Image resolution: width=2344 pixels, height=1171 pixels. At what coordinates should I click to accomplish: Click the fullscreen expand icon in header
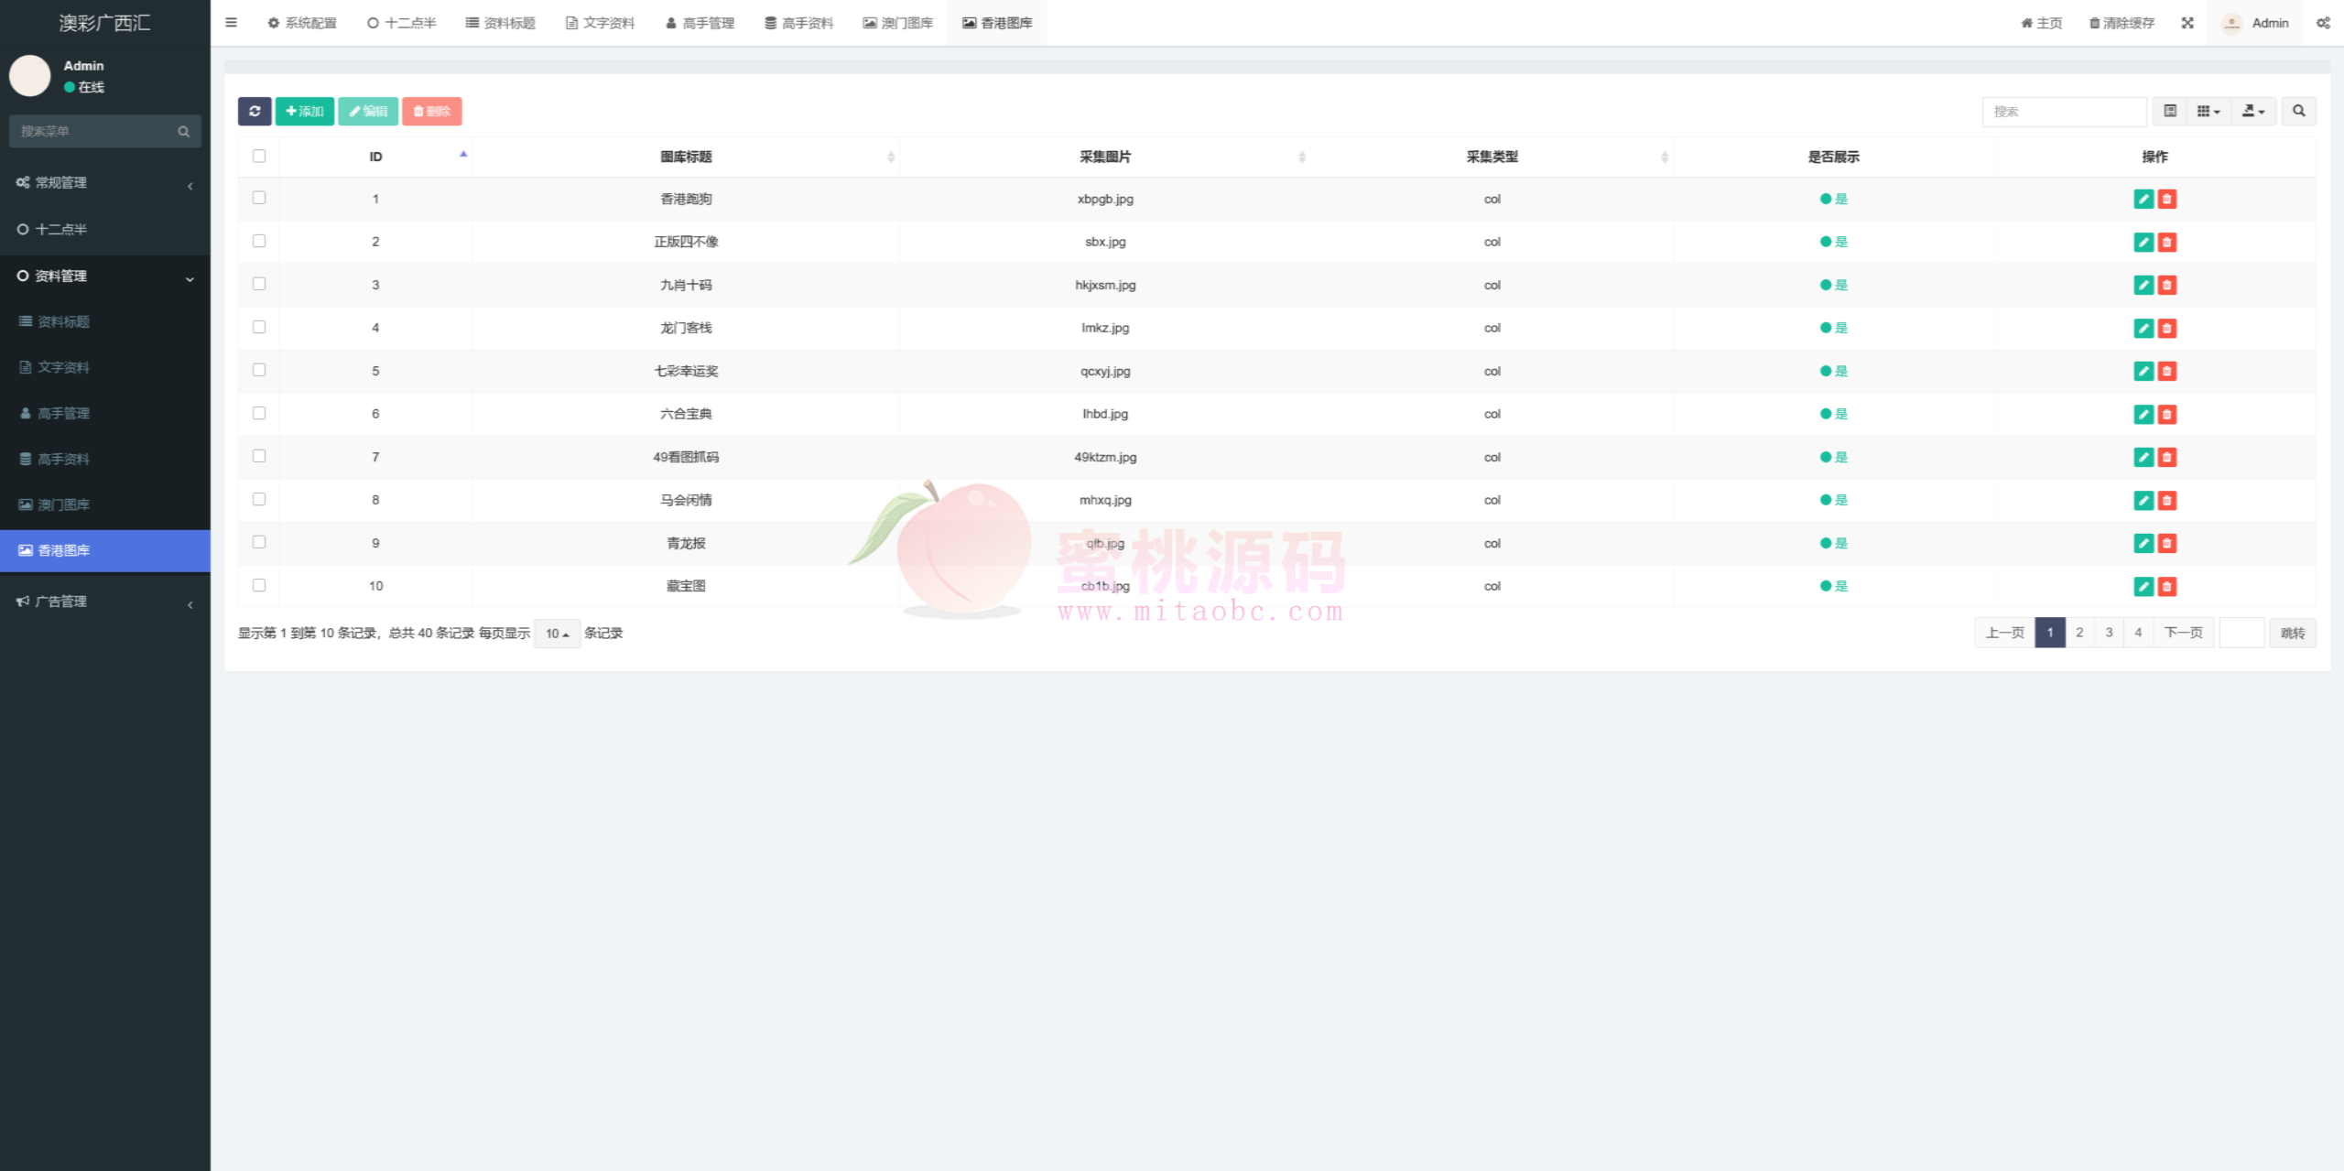click(2187, 23)
